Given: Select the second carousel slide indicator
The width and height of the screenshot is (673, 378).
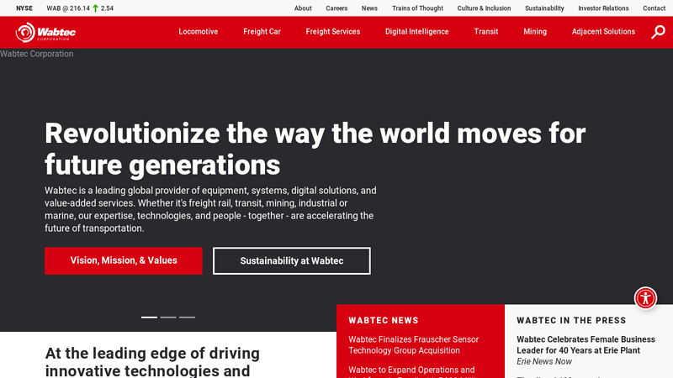Looking at the screenshot, I should coord(168,318).
